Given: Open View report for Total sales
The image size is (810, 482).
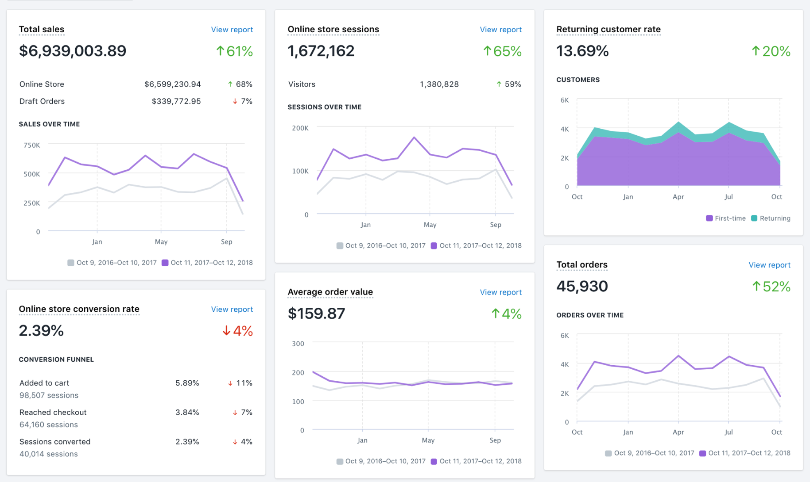Looking at the screenshot, I should tap(232, 30).
